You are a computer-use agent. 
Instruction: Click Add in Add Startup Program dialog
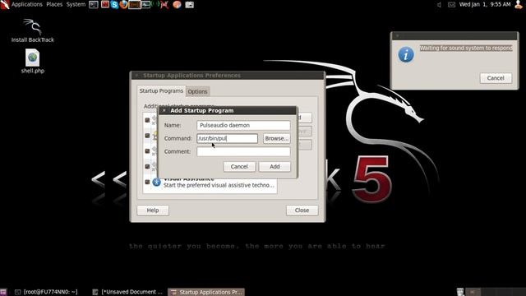275,166
